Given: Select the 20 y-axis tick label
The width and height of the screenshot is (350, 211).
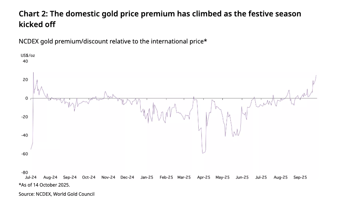Looking at the screenshot, I should 25,80.
